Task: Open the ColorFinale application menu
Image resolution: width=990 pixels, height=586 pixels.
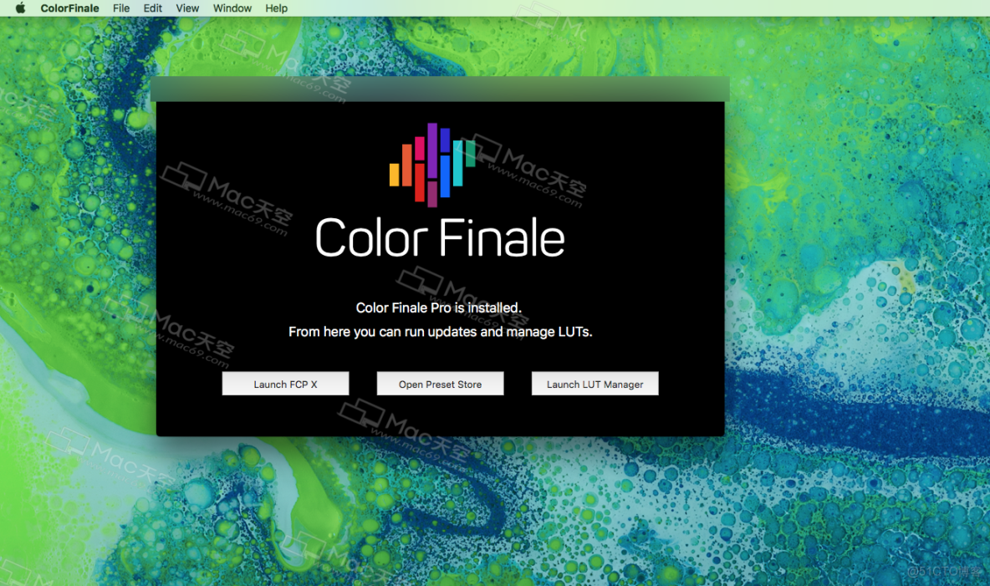Action: (x=69, y=8)
